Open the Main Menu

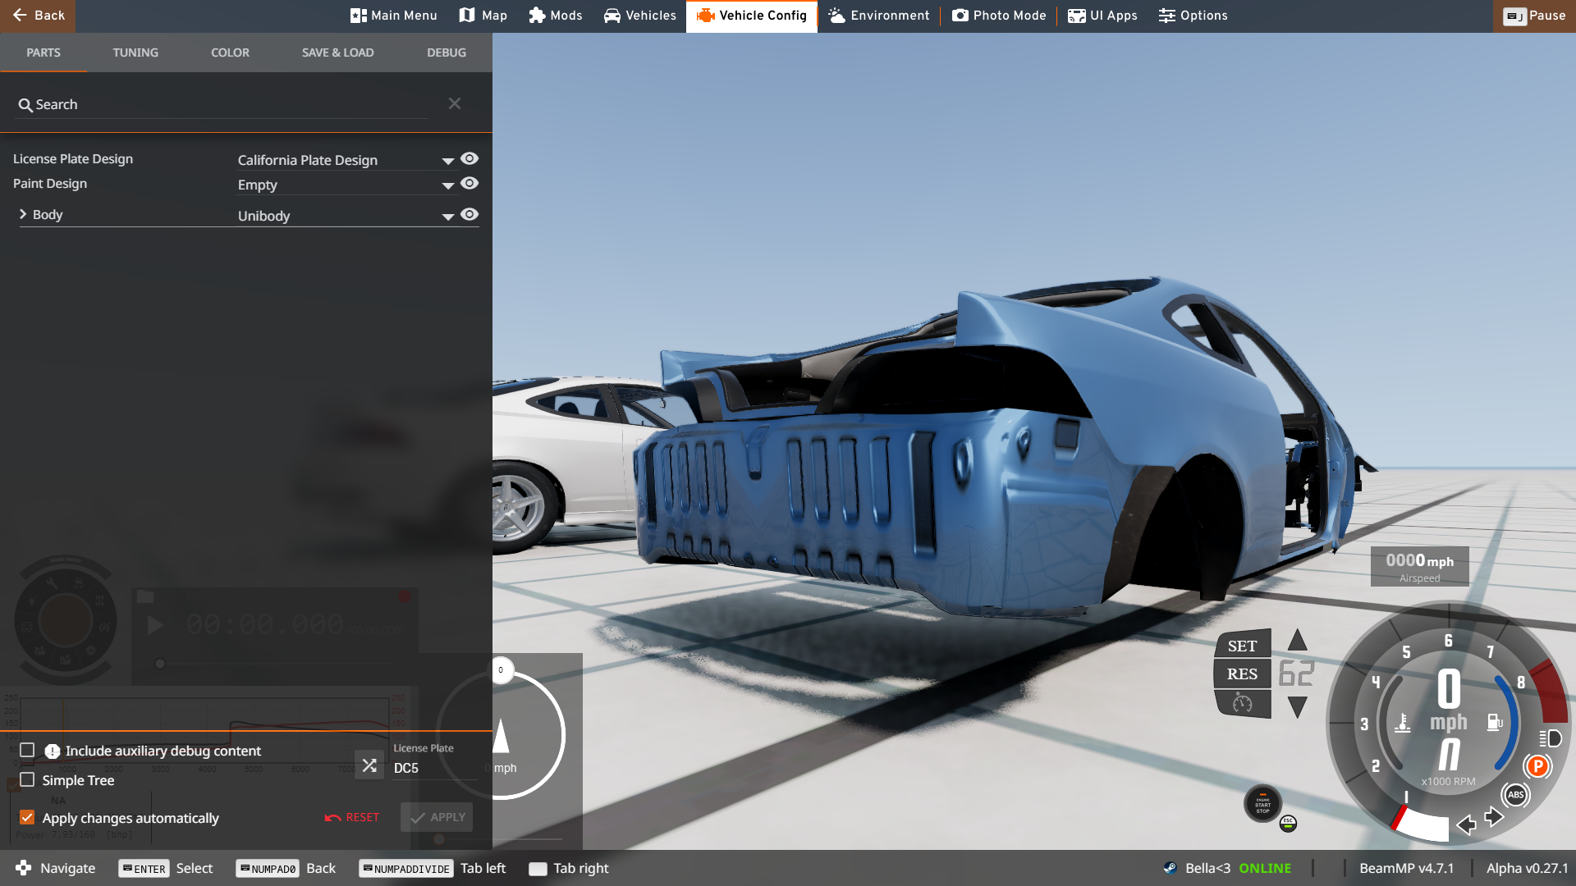(x=393, y=16)
